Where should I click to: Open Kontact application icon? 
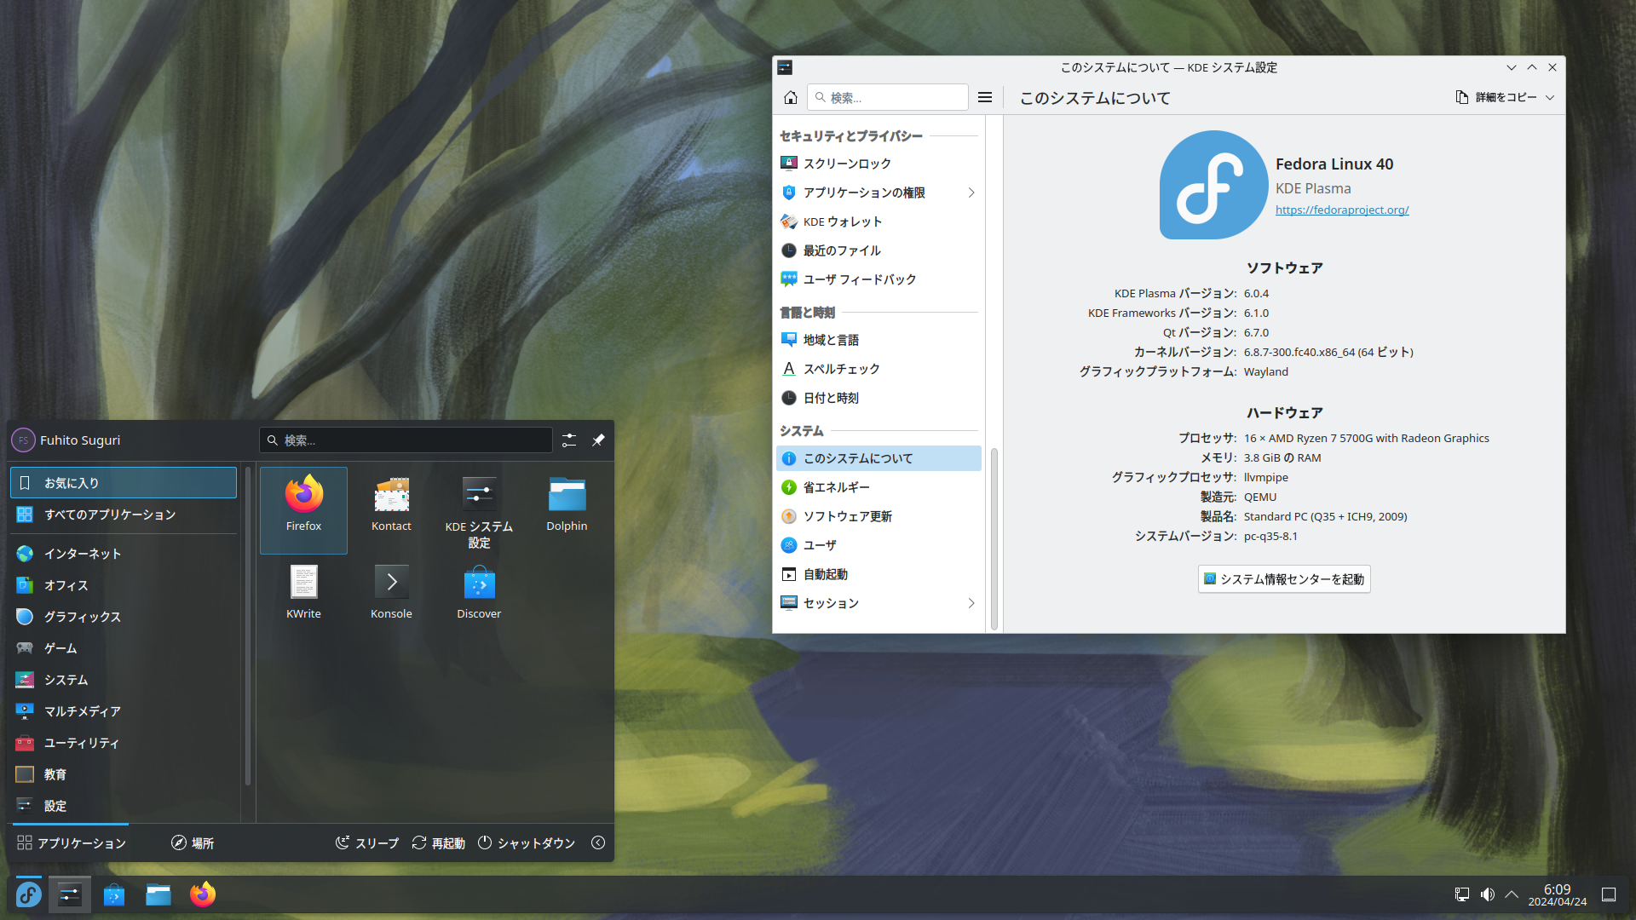coord(391,497)
